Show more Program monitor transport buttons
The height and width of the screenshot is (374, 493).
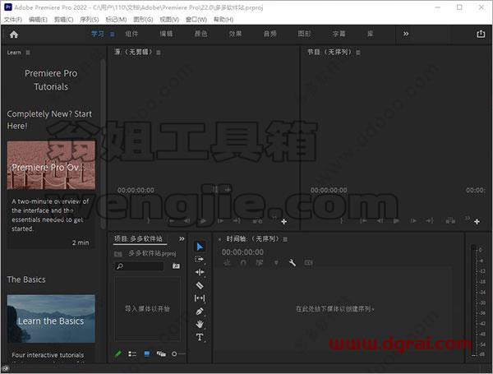[x=468, y=218]
